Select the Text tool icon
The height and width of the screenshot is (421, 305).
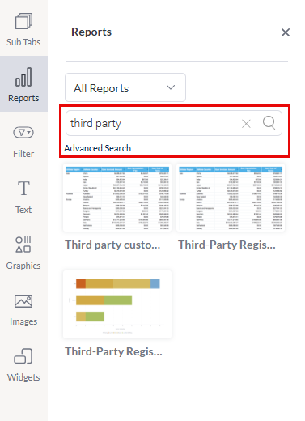(x=23, y=188)
